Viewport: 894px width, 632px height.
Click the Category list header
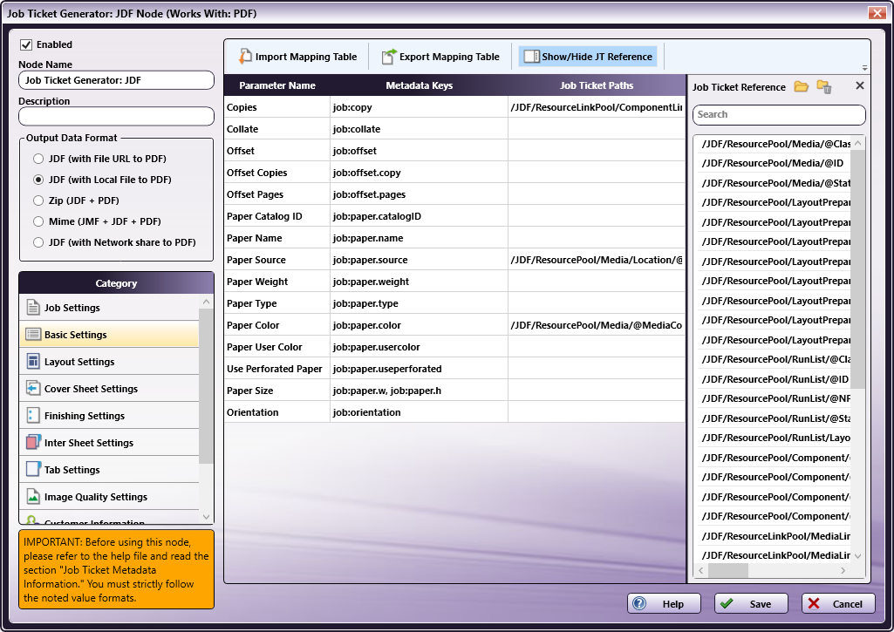(x=116, y=283)
